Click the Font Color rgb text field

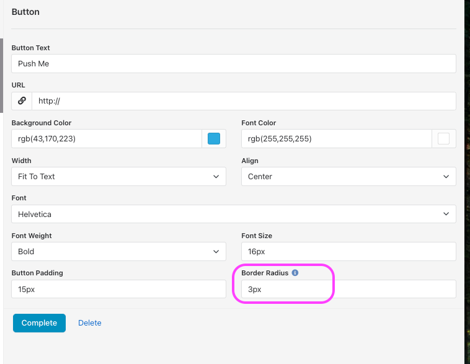[337, 138]
